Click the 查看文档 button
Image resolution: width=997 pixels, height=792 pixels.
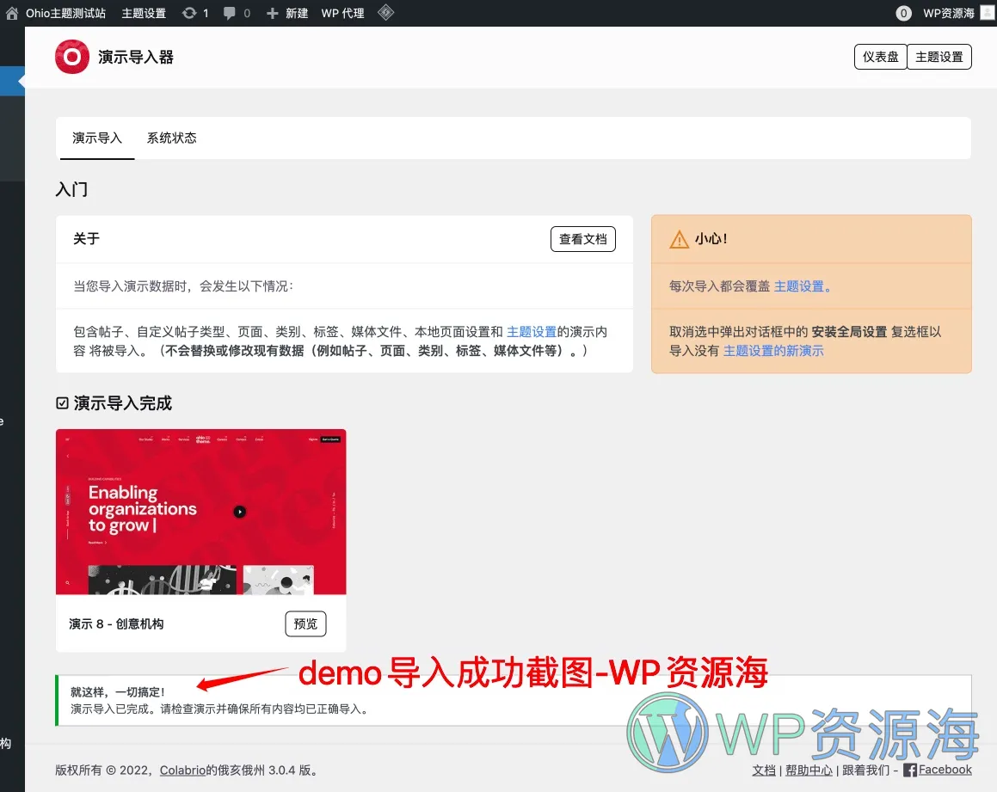pos(582,239)
